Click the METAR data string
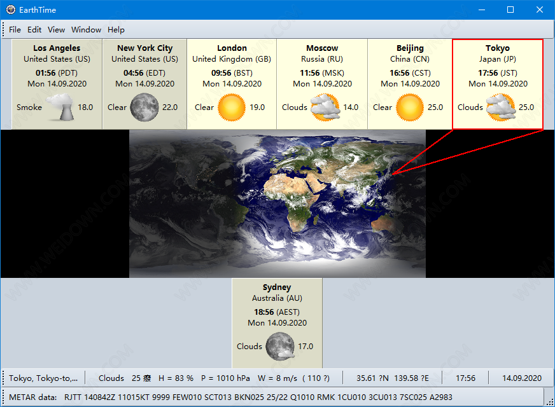The width and height of the screenshot is (555, 407). (x=258, y=397)
